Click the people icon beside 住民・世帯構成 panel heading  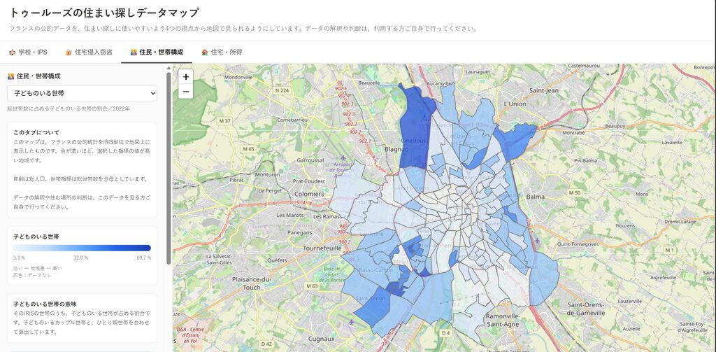click(11, 76)
